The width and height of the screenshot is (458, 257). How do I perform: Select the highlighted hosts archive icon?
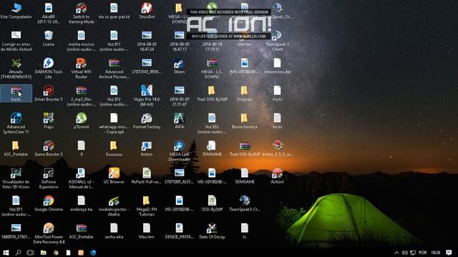click(x=16, y=94)
